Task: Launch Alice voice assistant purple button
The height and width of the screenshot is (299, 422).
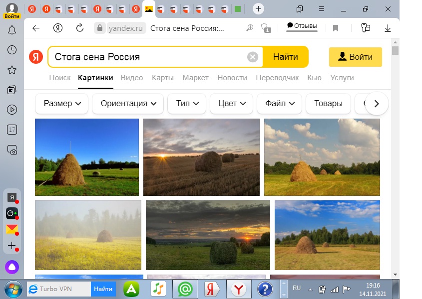Action: (12, 267)
